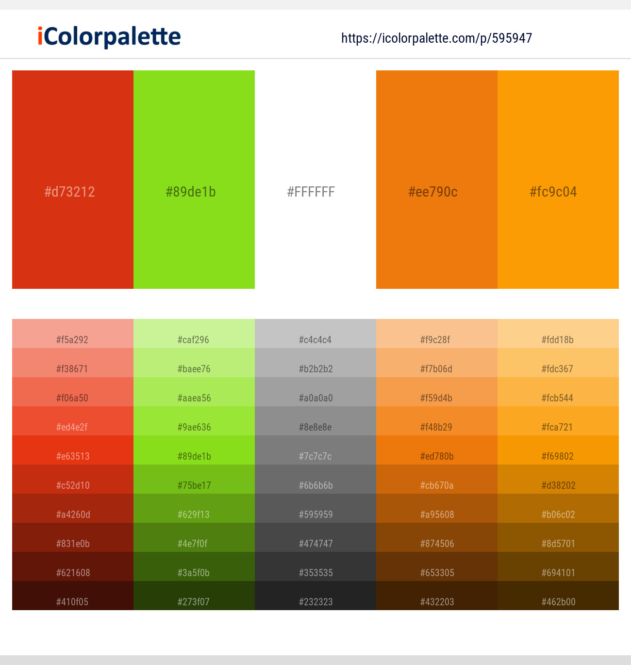Select the large red #d73212 swatch
Viewport: 631px width, 665px height.
pyautogui.click(x=73, y=180)
